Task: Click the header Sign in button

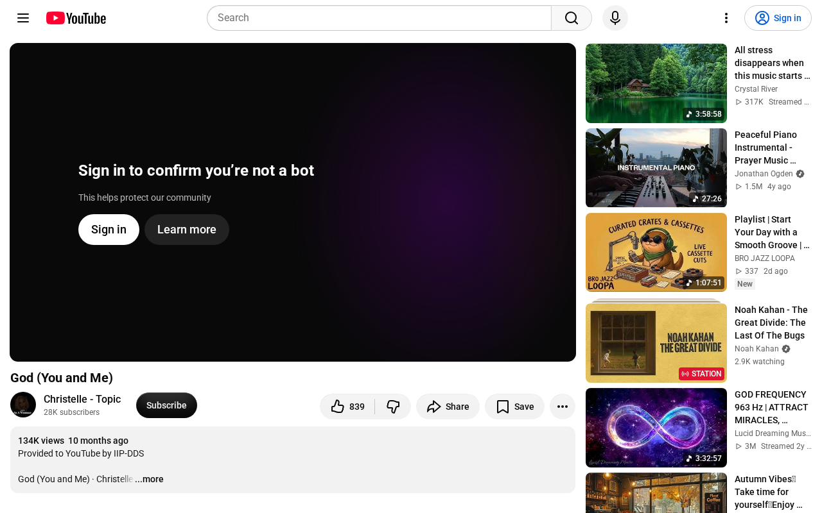Action: click(x=778, y=18)
